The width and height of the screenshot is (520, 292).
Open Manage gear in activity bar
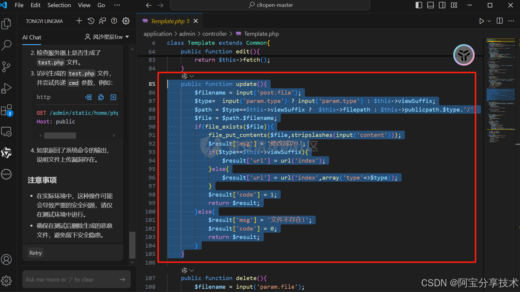coord(6,281)
